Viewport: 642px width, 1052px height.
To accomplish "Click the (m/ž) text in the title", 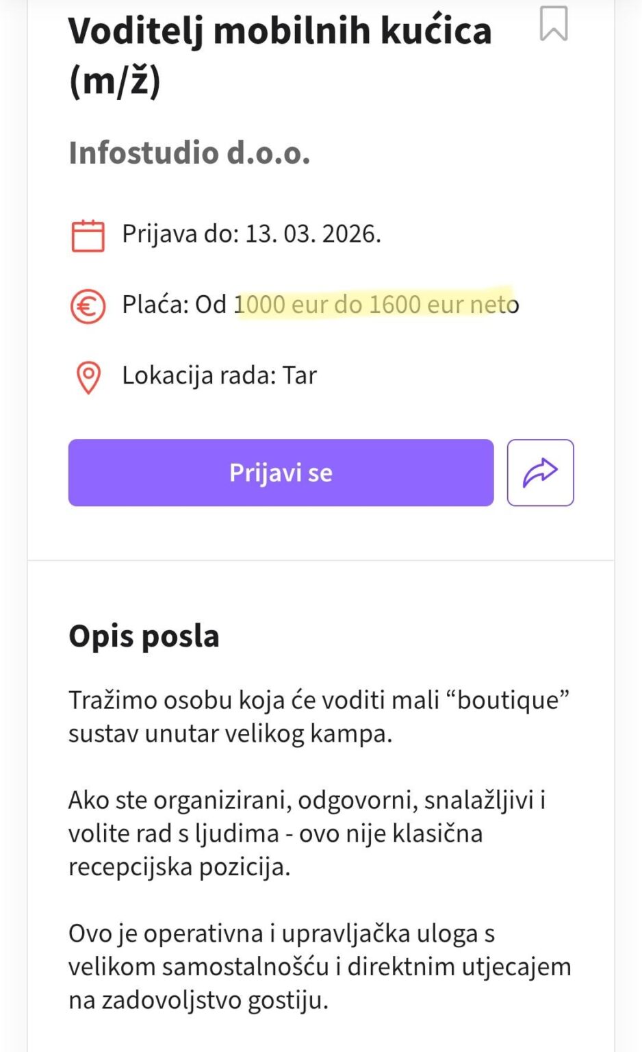I will coord(115,82).
